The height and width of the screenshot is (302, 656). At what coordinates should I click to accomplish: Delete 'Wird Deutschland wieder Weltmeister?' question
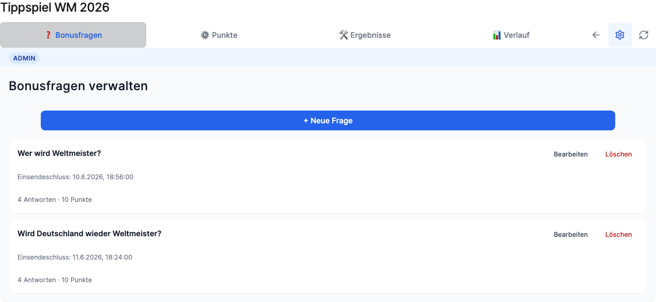[x=618, y=235]
